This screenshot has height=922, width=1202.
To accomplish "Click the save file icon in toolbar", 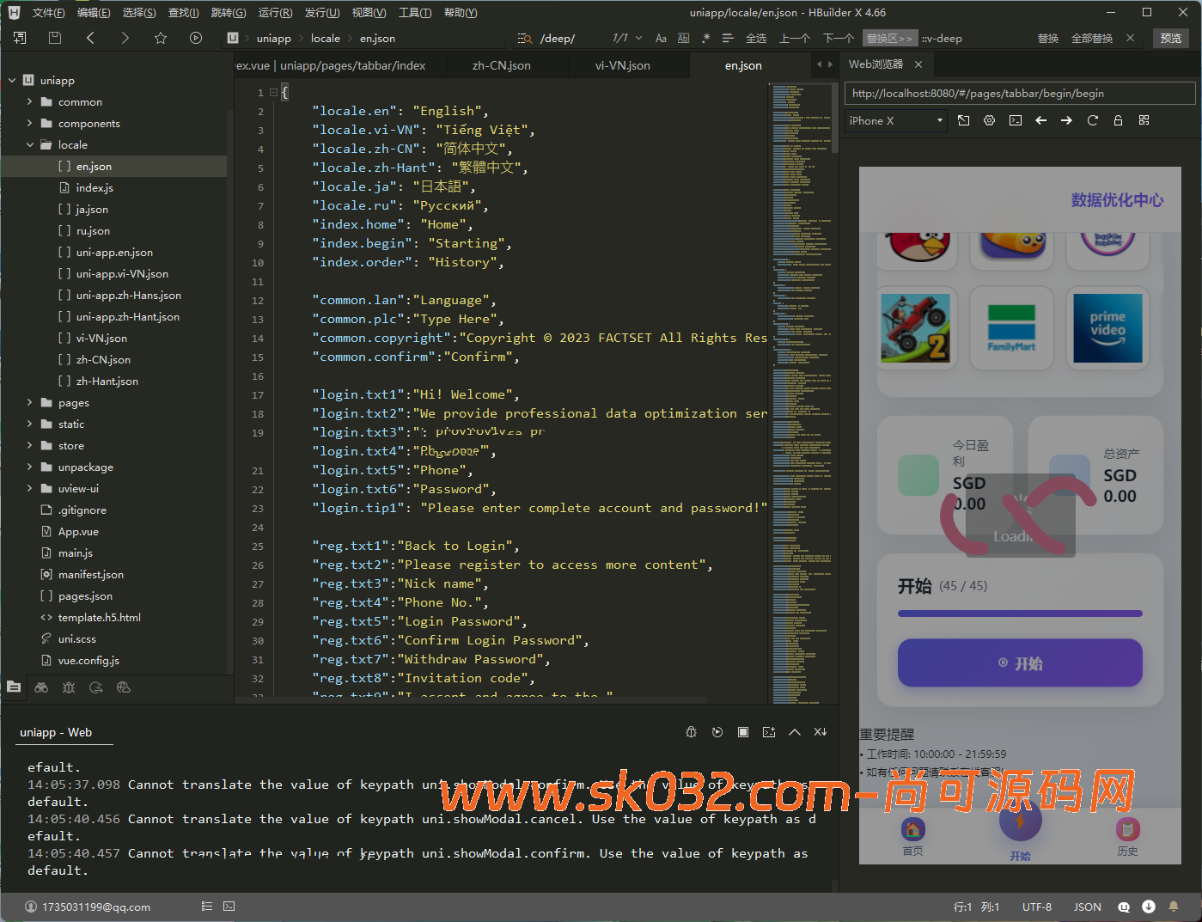I will [55, 38].
